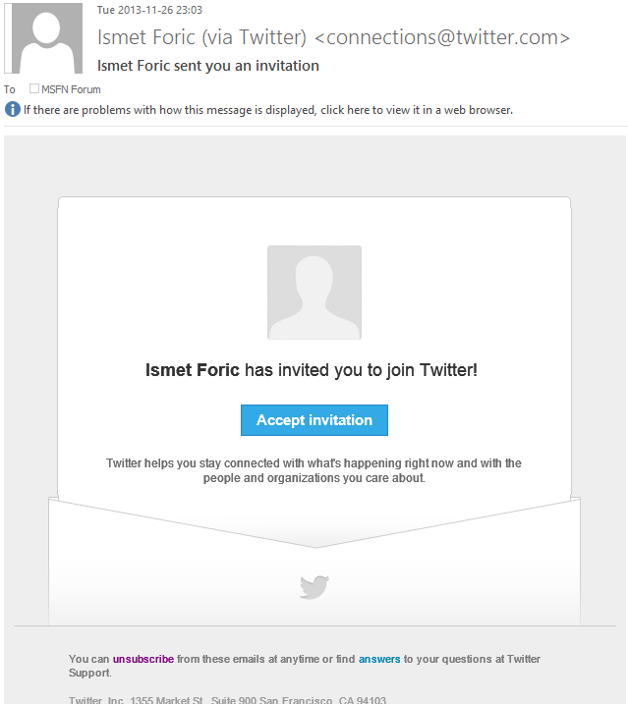The width and height of the screenshot is (628, 704).
Task: Click the subject line Ismet Foric sent you an invitation
Action: (208, 66)
